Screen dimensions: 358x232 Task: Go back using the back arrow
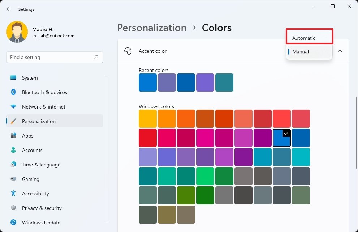tap(9, 9)
